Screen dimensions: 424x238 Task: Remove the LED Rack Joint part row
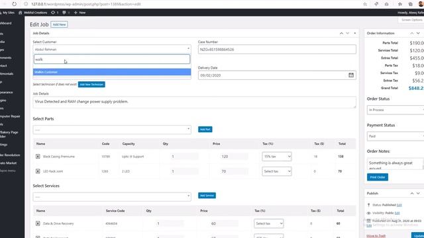tap(38, 171)
